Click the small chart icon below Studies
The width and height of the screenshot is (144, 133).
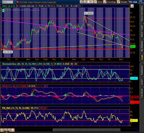pos(132,6)
